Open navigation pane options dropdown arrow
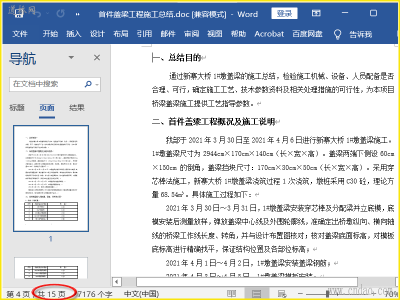 pyautogui.click(x=71, y=57)
